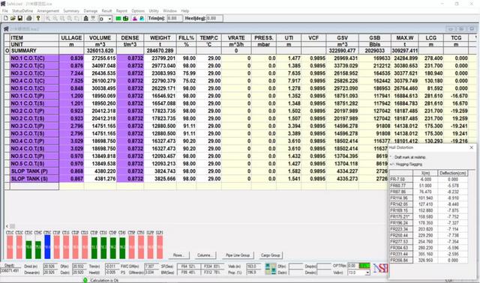Click the solid green rectangle toolbar icon

tap(118, 19)
